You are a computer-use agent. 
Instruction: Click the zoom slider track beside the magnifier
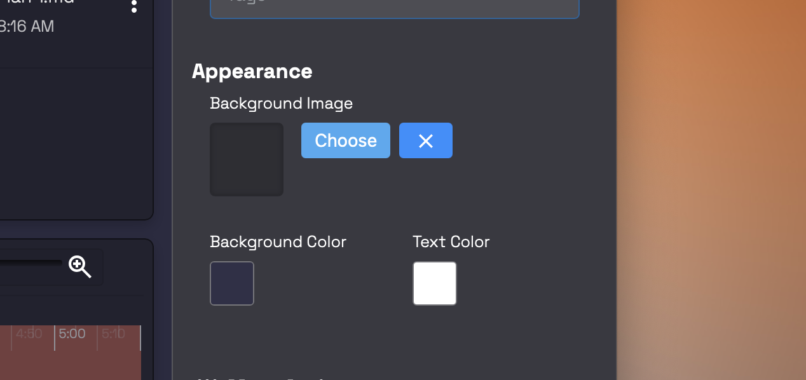[x=31, y=262]
